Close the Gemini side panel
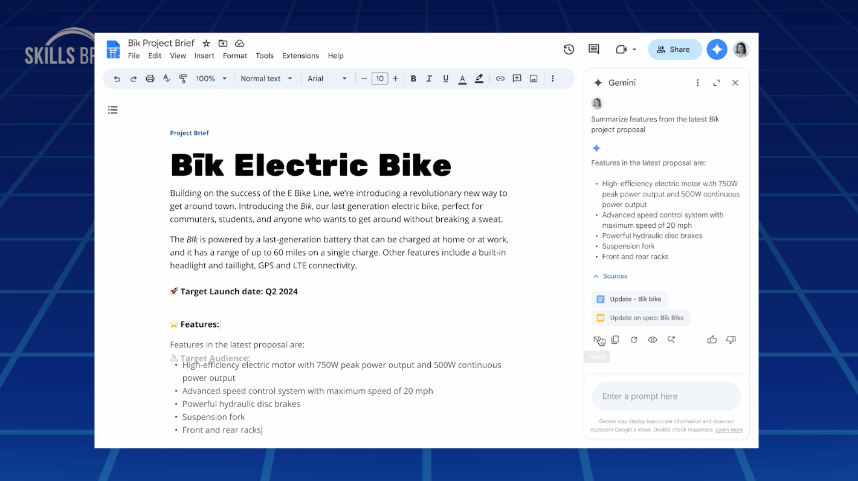 point(735,83)
